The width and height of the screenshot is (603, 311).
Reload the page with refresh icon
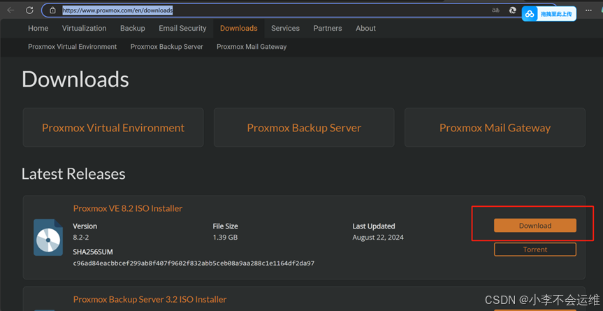tap(29, 10)
